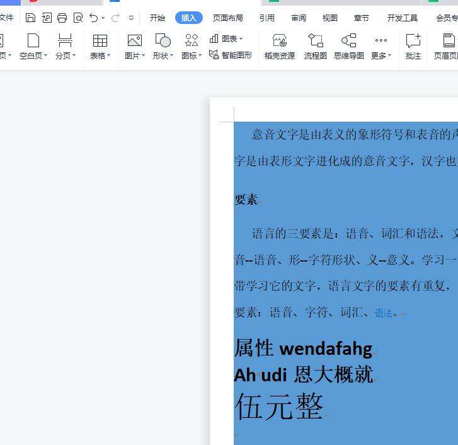Image resolution: width=458 pixels, height=445 pixels.
Task: Switch to the 开始 tab
Action: point(157,18)
